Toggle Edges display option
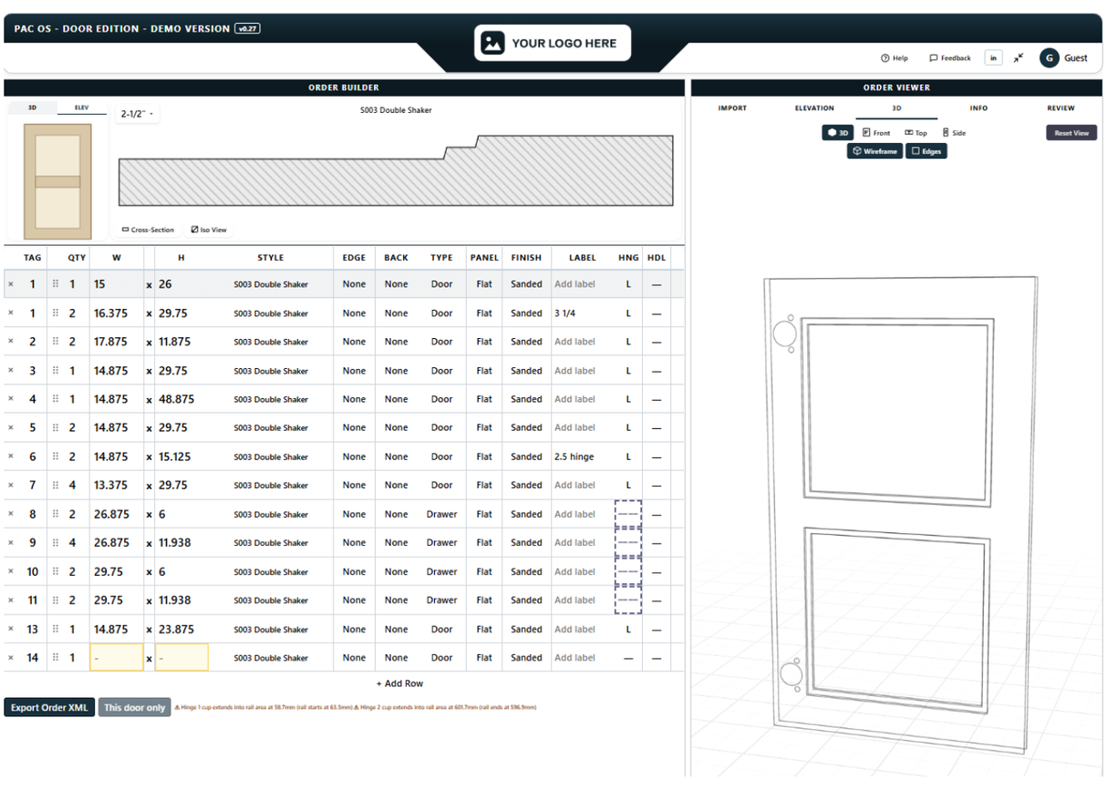The height and width of the screenshot is (790, 1107). (x=926, y=151)
